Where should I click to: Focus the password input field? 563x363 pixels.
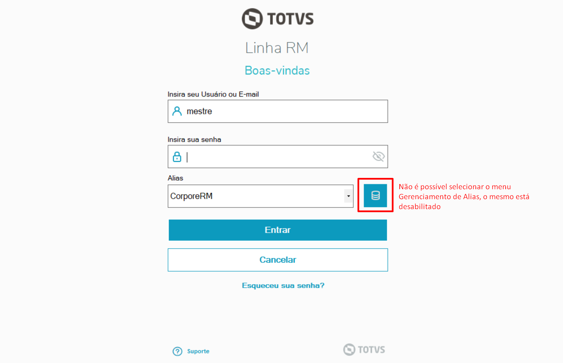click(x=278, y=157)
